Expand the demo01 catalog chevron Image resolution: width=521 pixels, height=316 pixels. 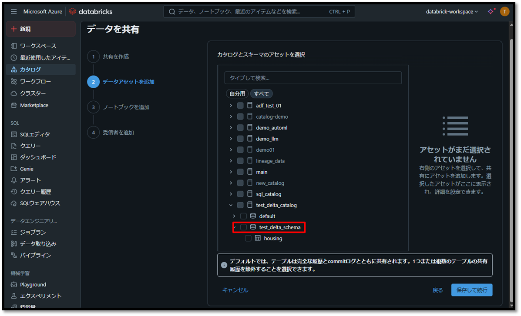tap(231, 150)
